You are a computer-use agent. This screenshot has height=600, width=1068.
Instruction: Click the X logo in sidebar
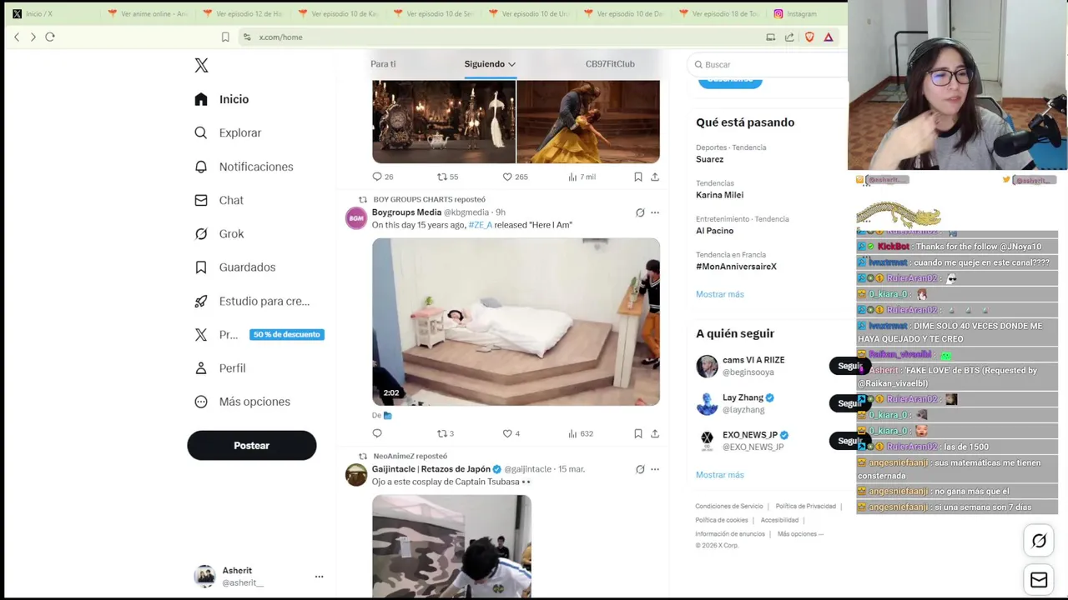pos(201,65)
